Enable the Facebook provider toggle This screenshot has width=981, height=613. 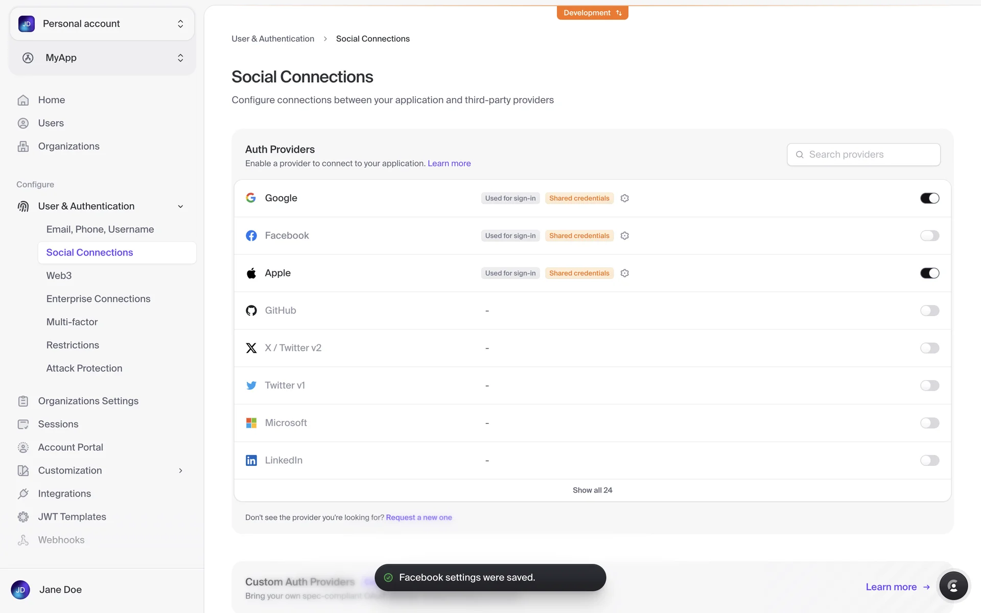point(929,235)
